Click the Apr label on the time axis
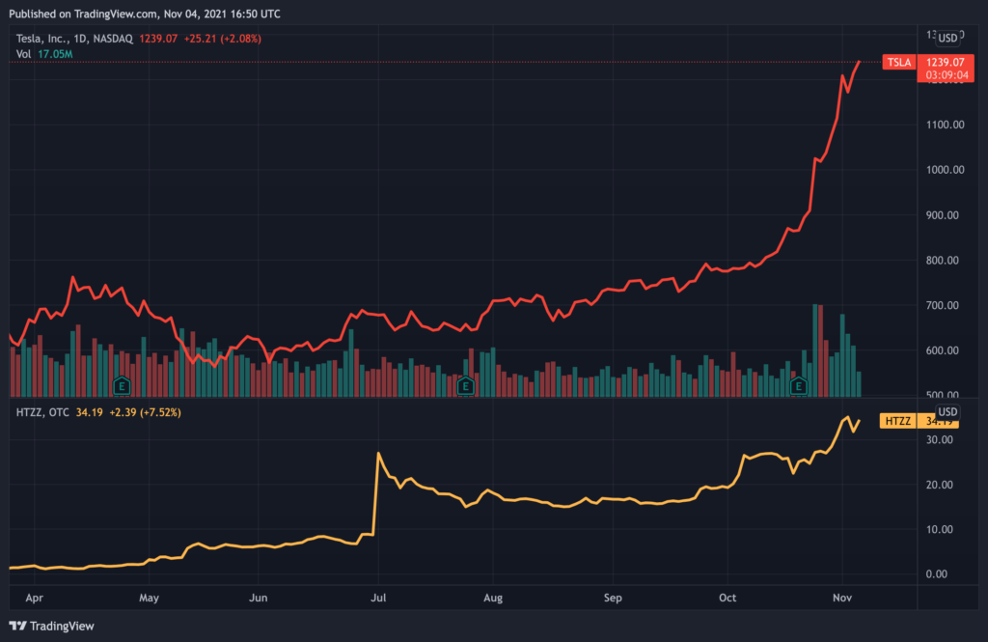 coord(34,598)
